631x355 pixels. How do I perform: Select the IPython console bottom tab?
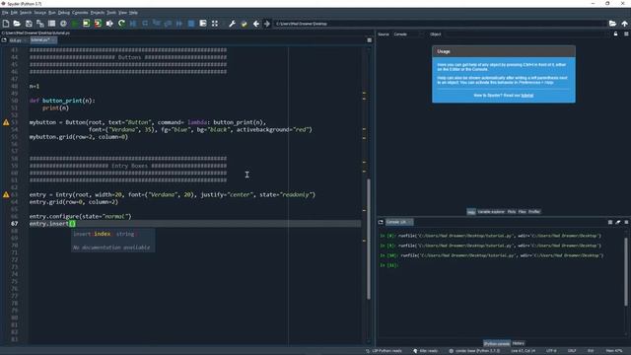click(497, 343)
